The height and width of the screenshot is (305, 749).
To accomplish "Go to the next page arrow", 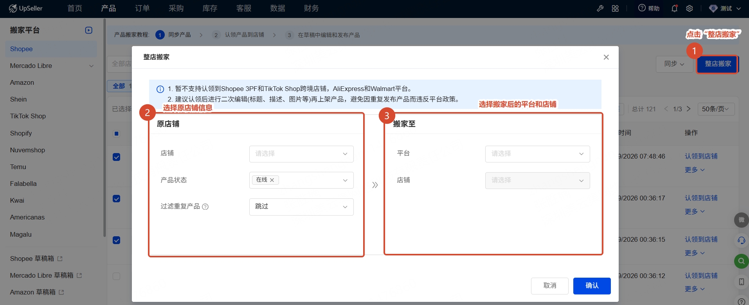I will point(689,109).
